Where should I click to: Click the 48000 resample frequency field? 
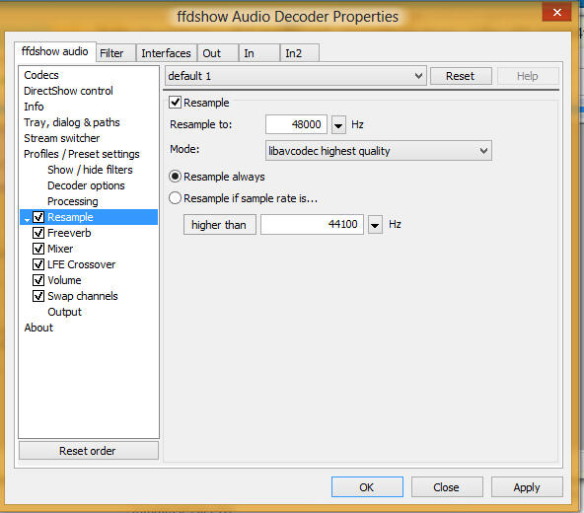[297, 124]
